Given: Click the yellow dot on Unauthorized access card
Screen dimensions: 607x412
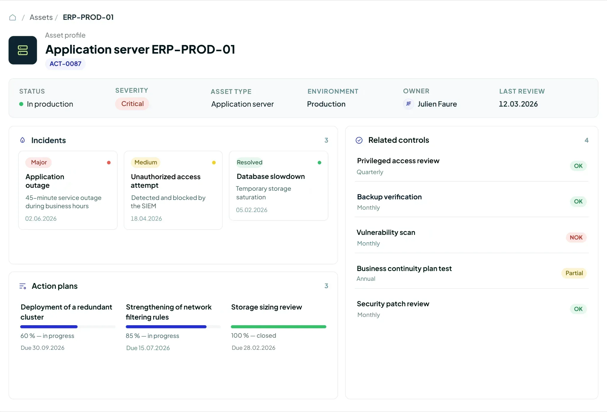Looking at the screenshot, I should pyautogui.click(x=214, y=163).
